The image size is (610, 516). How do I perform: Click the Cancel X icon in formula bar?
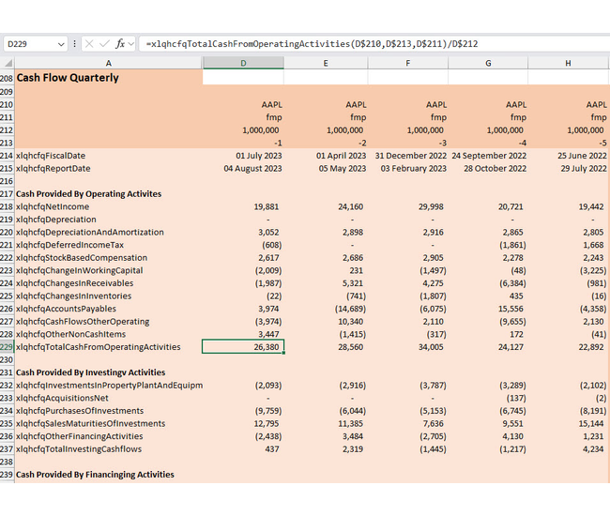pos(89,44)
